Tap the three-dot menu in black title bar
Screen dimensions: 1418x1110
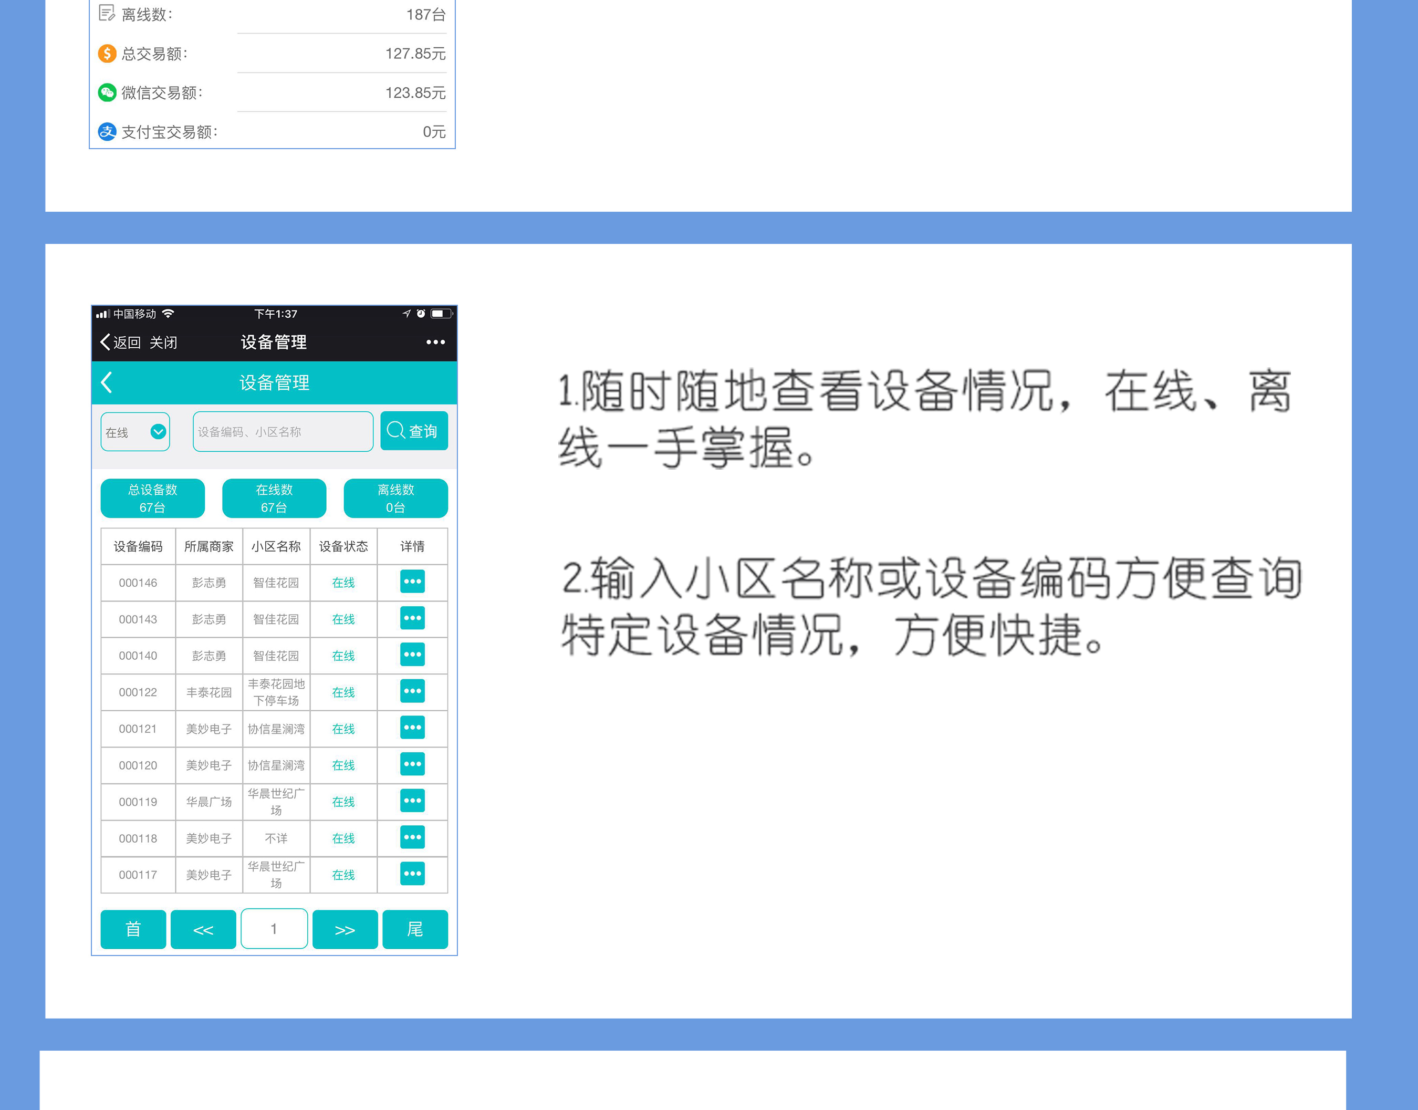click(435, 342)
